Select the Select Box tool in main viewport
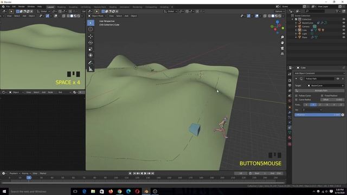This screenshot has width=347, height=195. pos(91,23)
